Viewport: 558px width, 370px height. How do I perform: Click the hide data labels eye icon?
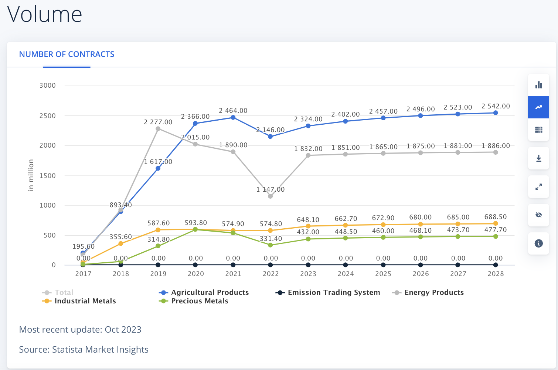coord(538,215)
